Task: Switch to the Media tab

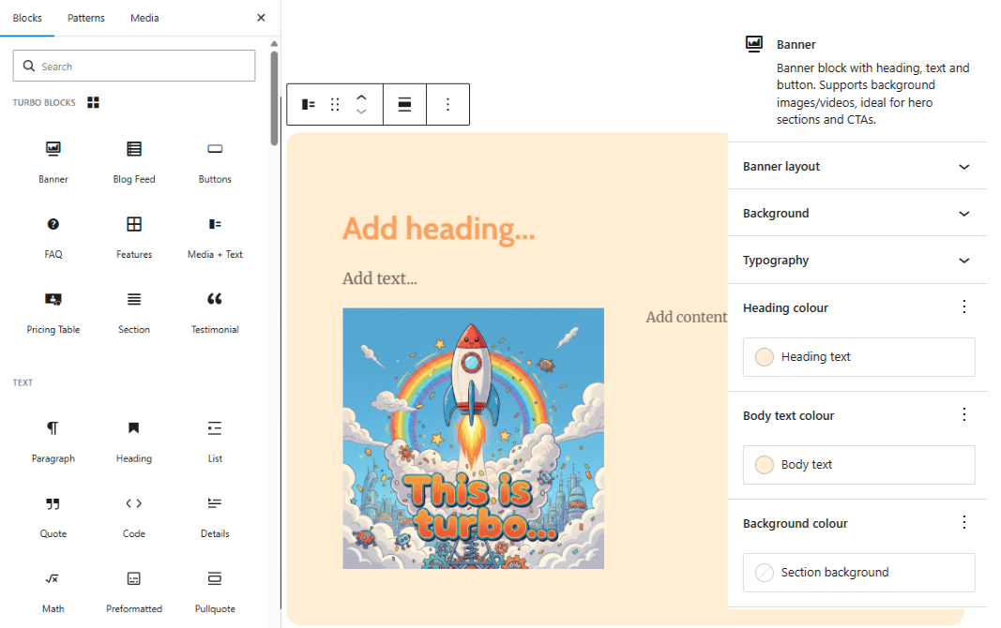Action: [144, 18]
